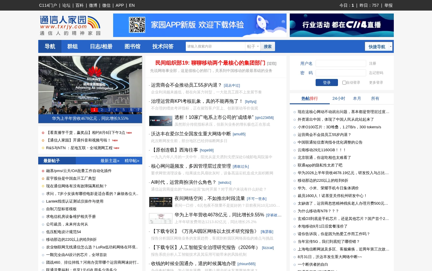Focus the search input field
This screenshot has width=432, height=271.
click(x=215, y=46)
